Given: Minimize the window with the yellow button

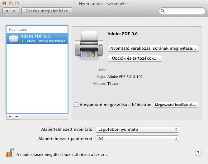Looking at the screenshot, I should click(x=11, y=3).
